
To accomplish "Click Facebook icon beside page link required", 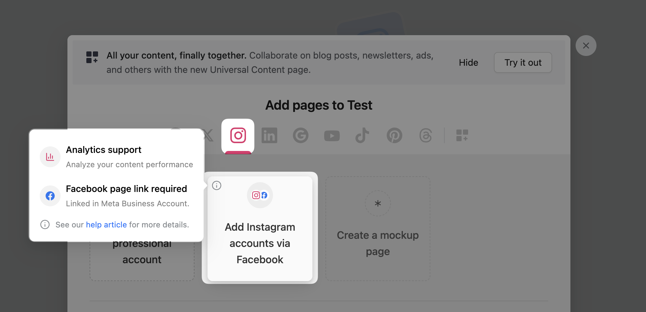I will [x=50, y=196].
